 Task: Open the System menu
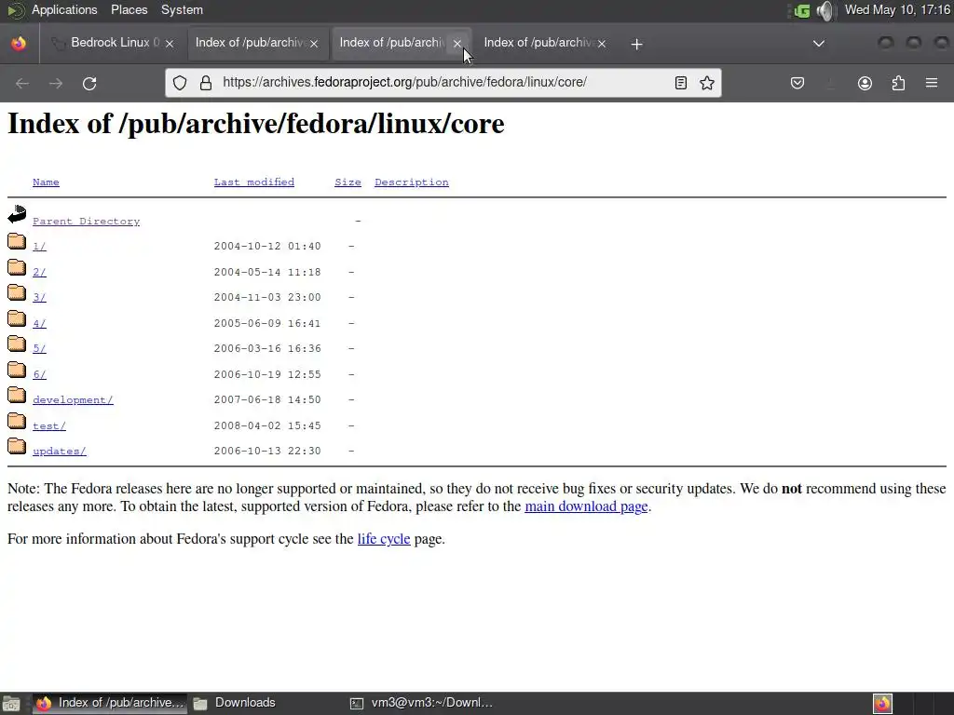[182, 9]
